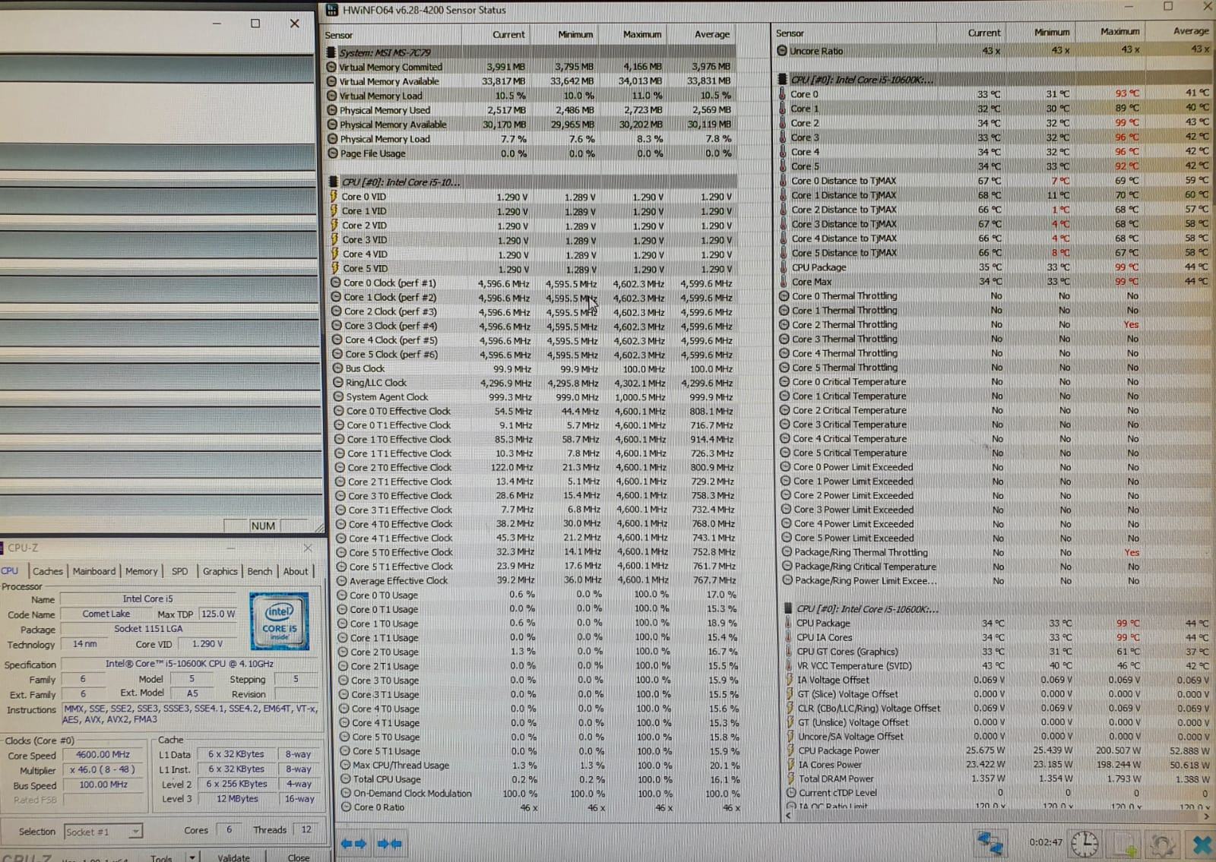Select the CPU GT Cores (Graphics) row
1216x862 pixels.
coord(997,652)
